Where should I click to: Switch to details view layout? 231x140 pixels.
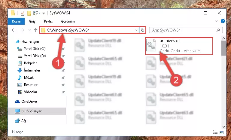pos(215,132)
